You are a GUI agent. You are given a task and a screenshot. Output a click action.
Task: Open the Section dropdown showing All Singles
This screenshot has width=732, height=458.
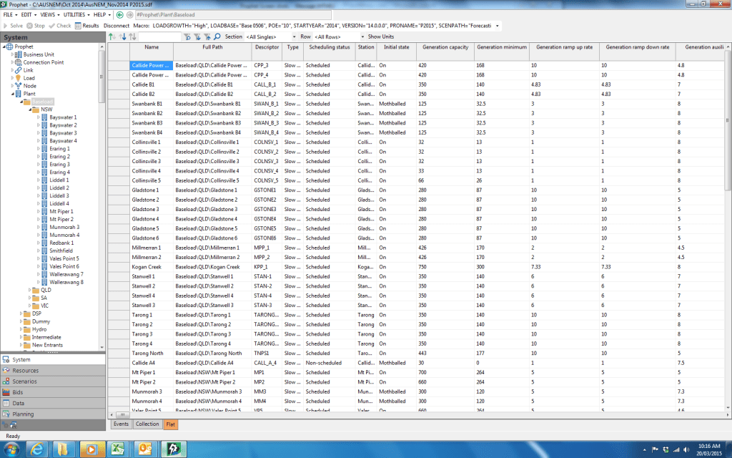(x=270, y=36)
